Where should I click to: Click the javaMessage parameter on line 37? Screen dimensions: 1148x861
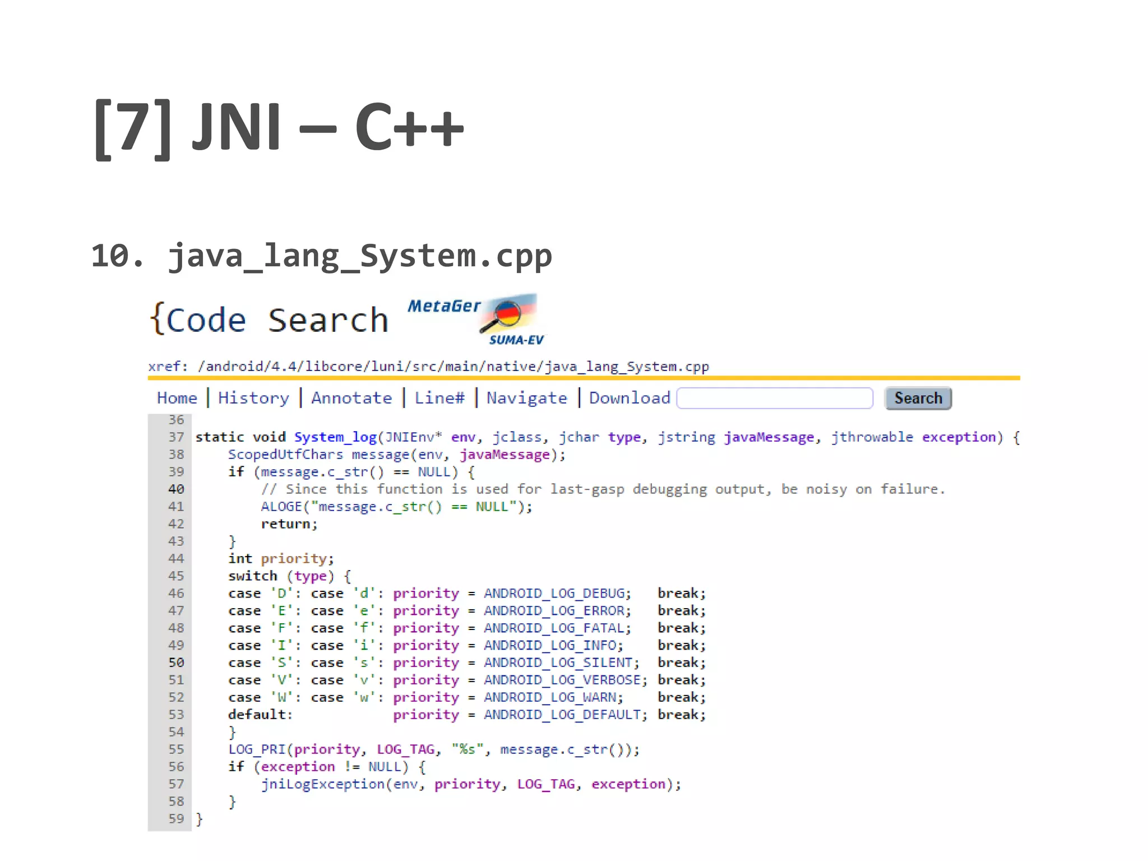[x=769, y=437]
